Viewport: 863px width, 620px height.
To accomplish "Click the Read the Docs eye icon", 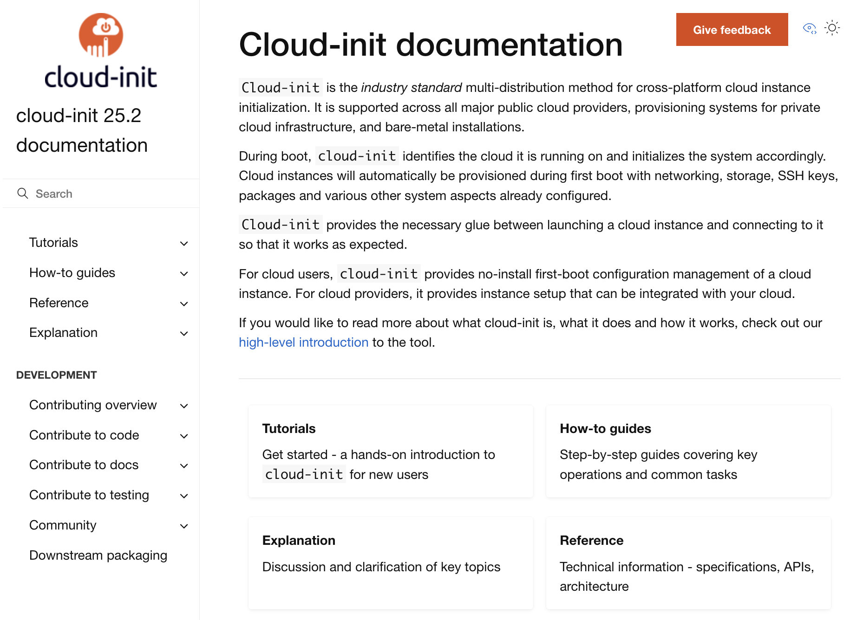I will (809, 29).
